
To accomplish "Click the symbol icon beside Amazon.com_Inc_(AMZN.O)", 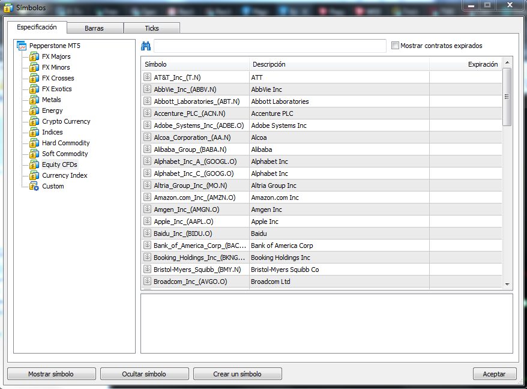I will pos(147,197).
